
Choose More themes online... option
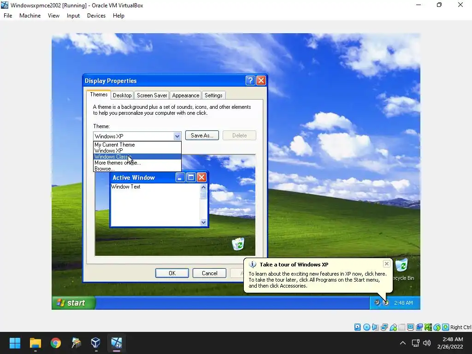[x=137, y=163]
